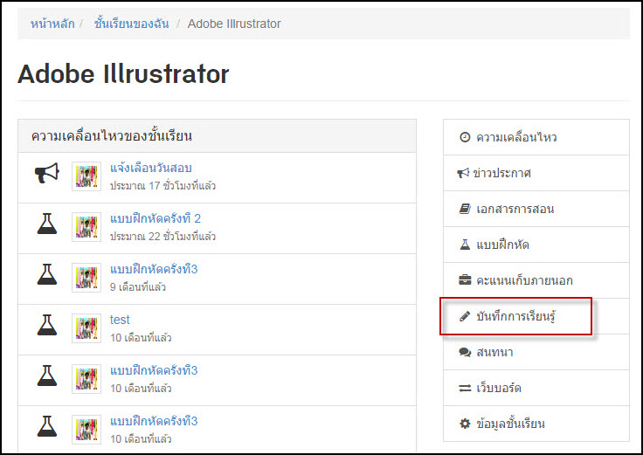643x455 pixels.
Task: Click the clock icon beside ความเคลื่อนไหว
Action: click(465, 137)
